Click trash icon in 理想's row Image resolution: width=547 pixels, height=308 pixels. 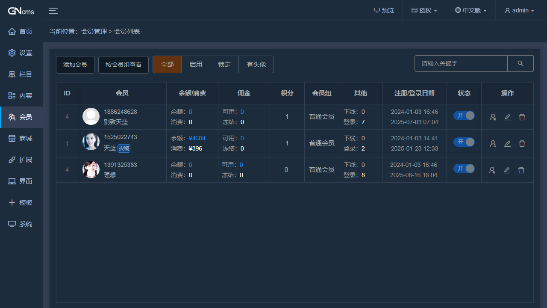[x=521, y=170]
